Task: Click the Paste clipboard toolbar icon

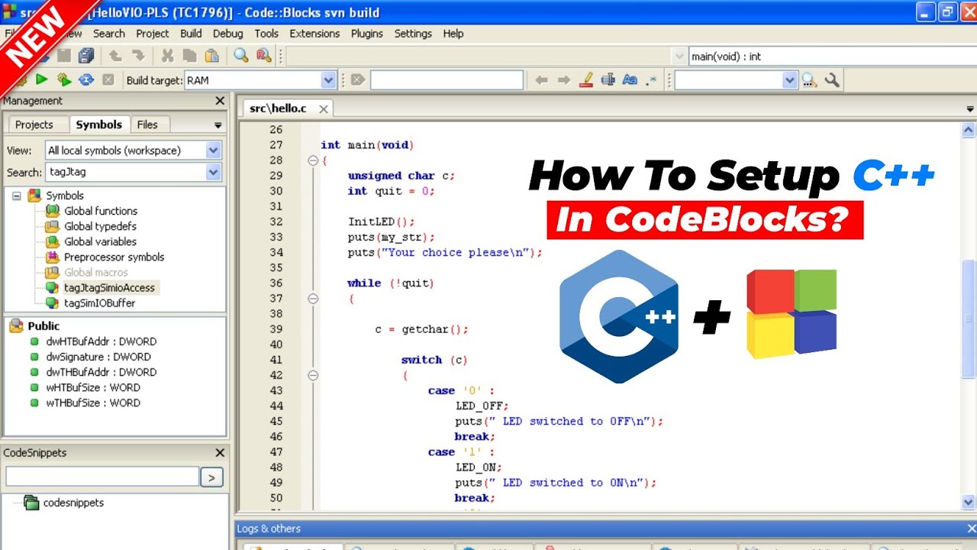Action: (x=211, y=56)
